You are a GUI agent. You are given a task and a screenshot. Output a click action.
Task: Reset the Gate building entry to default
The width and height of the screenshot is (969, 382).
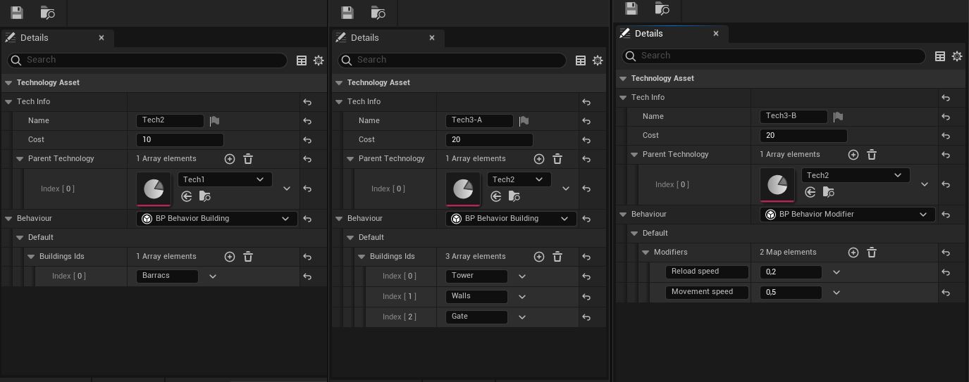(x=586, y=317)
